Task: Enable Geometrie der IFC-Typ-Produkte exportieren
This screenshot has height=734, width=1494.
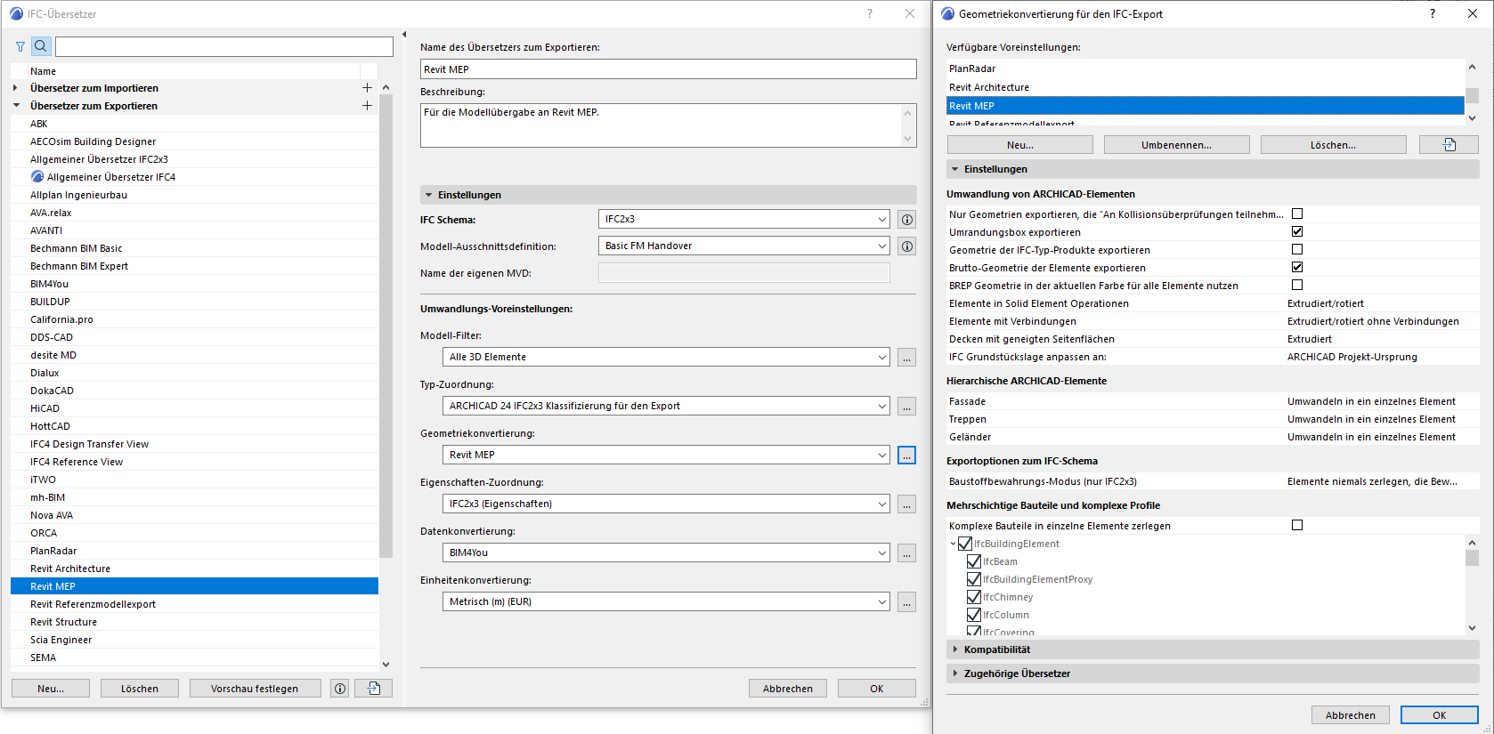Action: (1297, 249)
